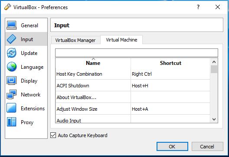Viewport: 229px width, 157px height.
Task: Click the General monitor icon in sidebar
Action: 12,25
